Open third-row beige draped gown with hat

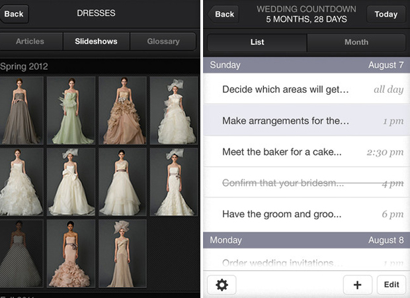(122, 254)
